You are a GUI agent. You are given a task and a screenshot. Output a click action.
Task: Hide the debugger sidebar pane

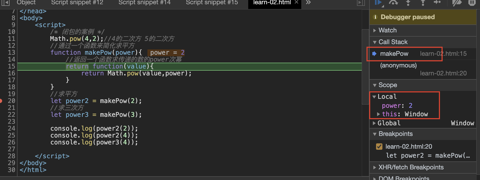[361, 3]
